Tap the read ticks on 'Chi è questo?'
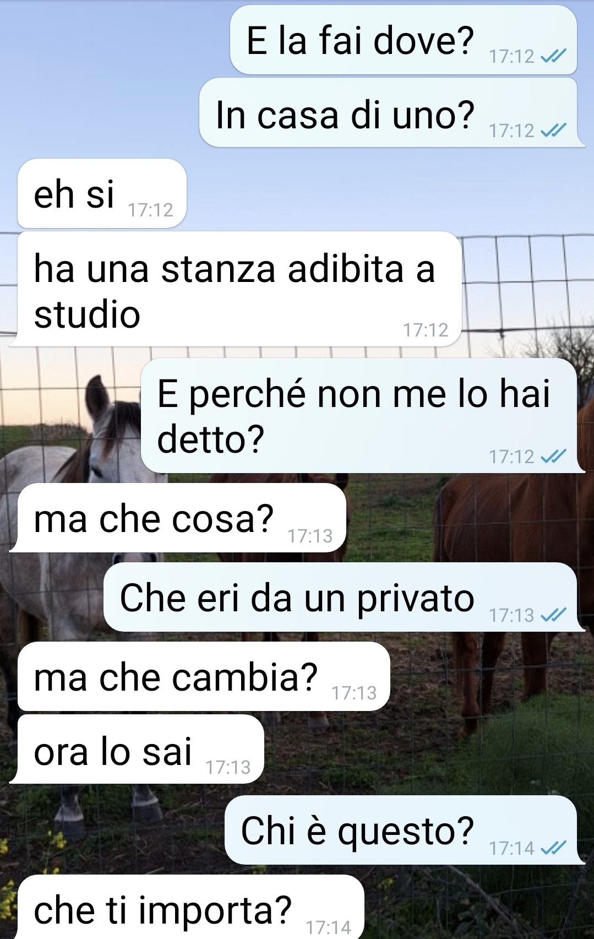Image resolution: width=594 pixels, height=939 pixels. click(x=553, y=848)
